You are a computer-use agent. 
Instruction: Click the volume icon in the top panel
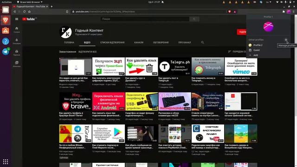pos(282,2)
